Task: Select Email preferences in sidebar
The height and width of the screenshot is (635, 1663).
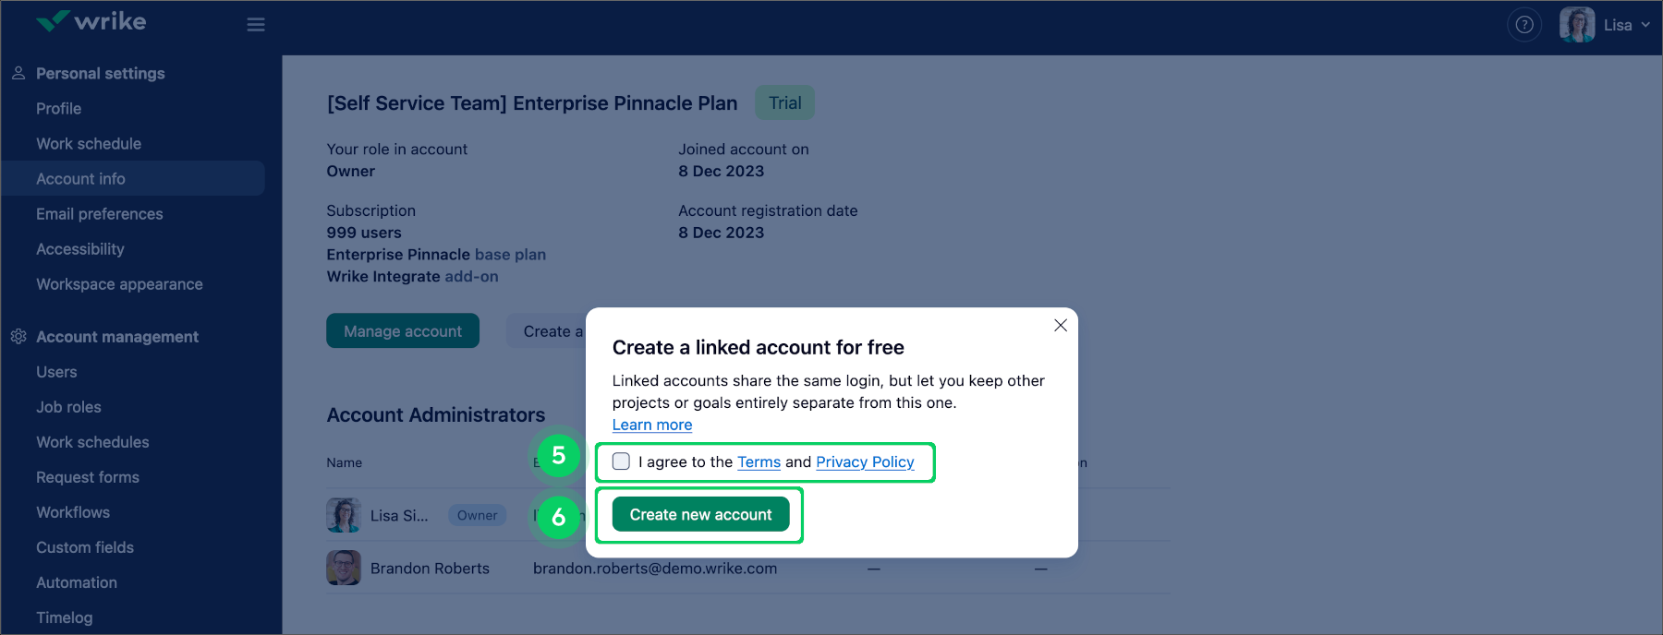Action: pyautogui.click(x=100, y=214)
